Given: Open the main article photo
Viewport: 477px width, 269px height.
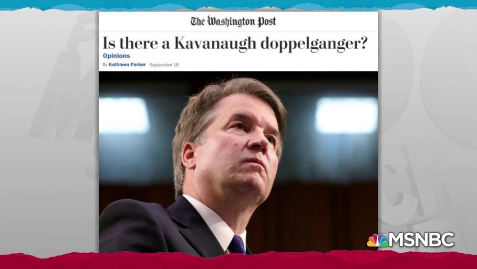Looking at the screenshot, I should click(238, 162).
